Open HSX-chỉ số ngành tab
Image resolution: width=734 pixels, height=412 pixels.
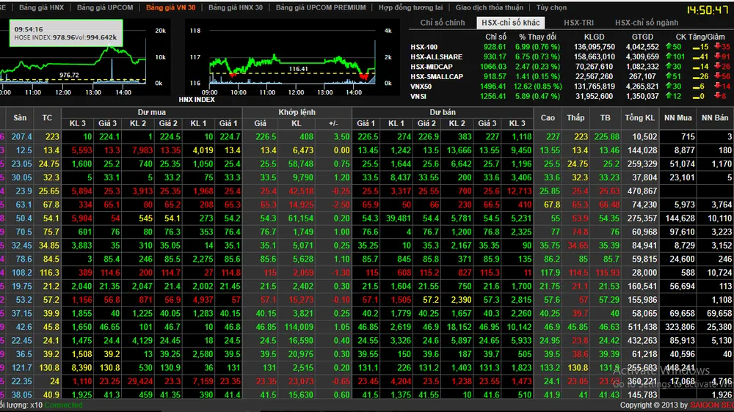click(647, 23)
